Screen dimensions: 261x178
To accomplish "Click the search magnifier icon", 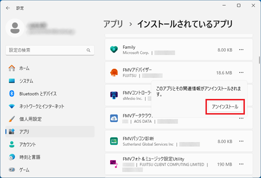I will [x=88, y=50].
